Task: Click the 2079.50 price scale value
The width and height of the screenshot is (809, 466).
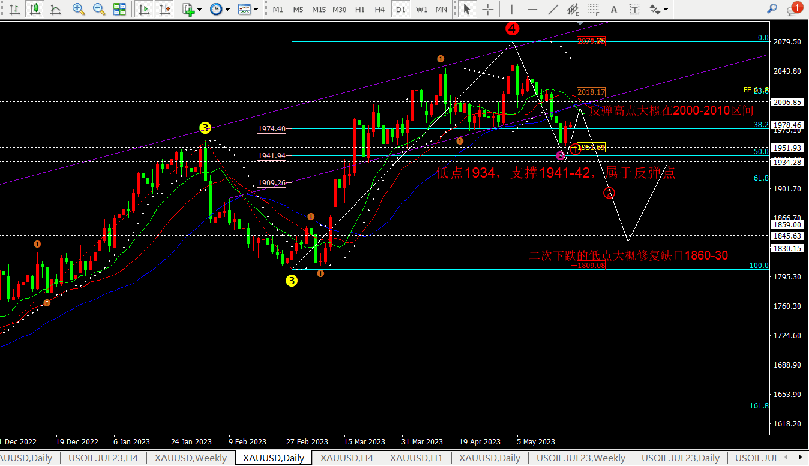Action: [788, 41]
